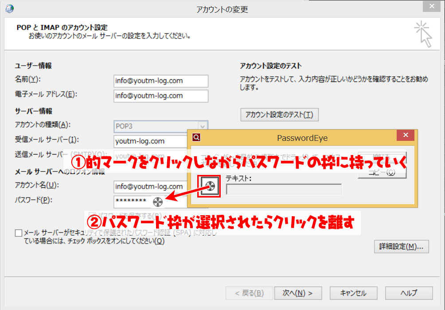Click the アカウント名 input field
445x310 pixels.
point(150,186)
